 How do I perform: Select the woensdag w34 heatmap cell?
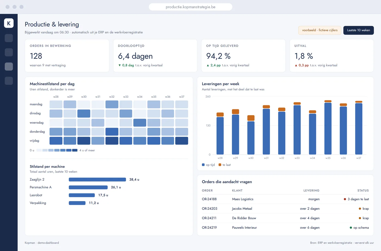pos(140,123)
